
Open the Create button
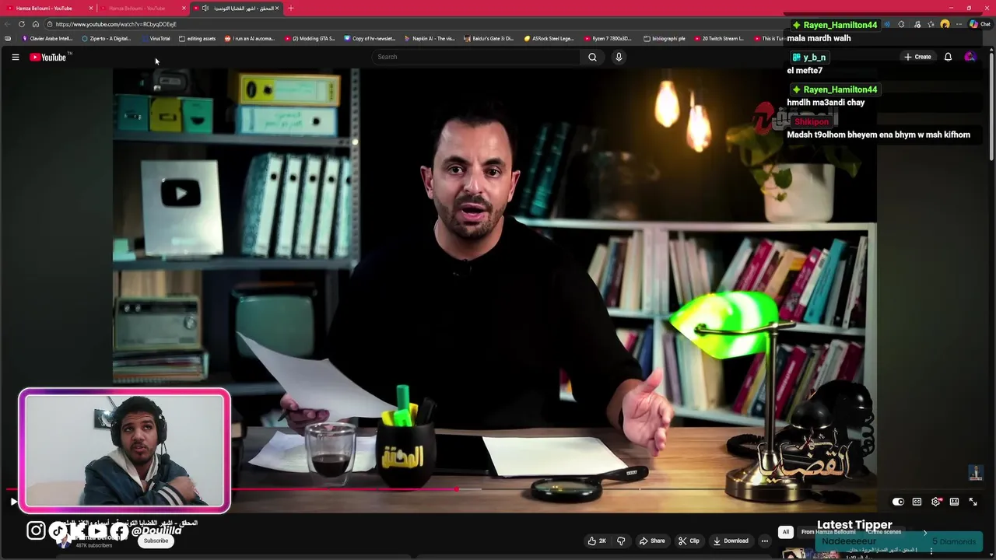pos(917,57)
